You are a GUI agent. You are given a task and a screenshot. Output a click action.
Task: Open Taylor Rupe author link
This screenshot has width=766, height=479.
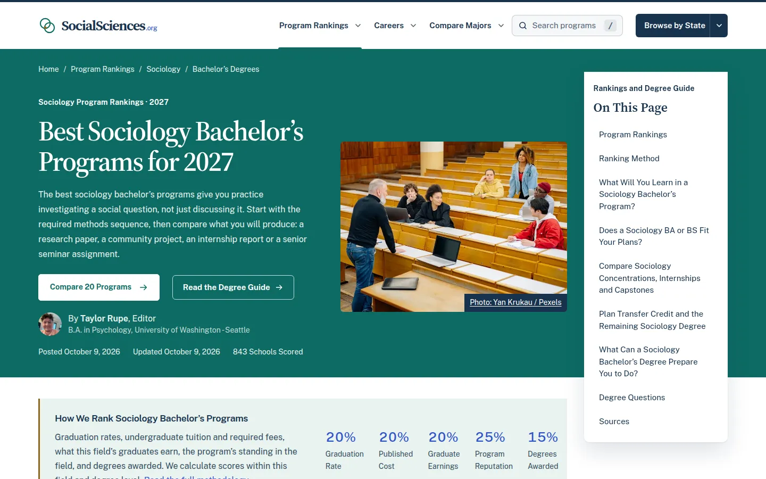coord(104,318)
